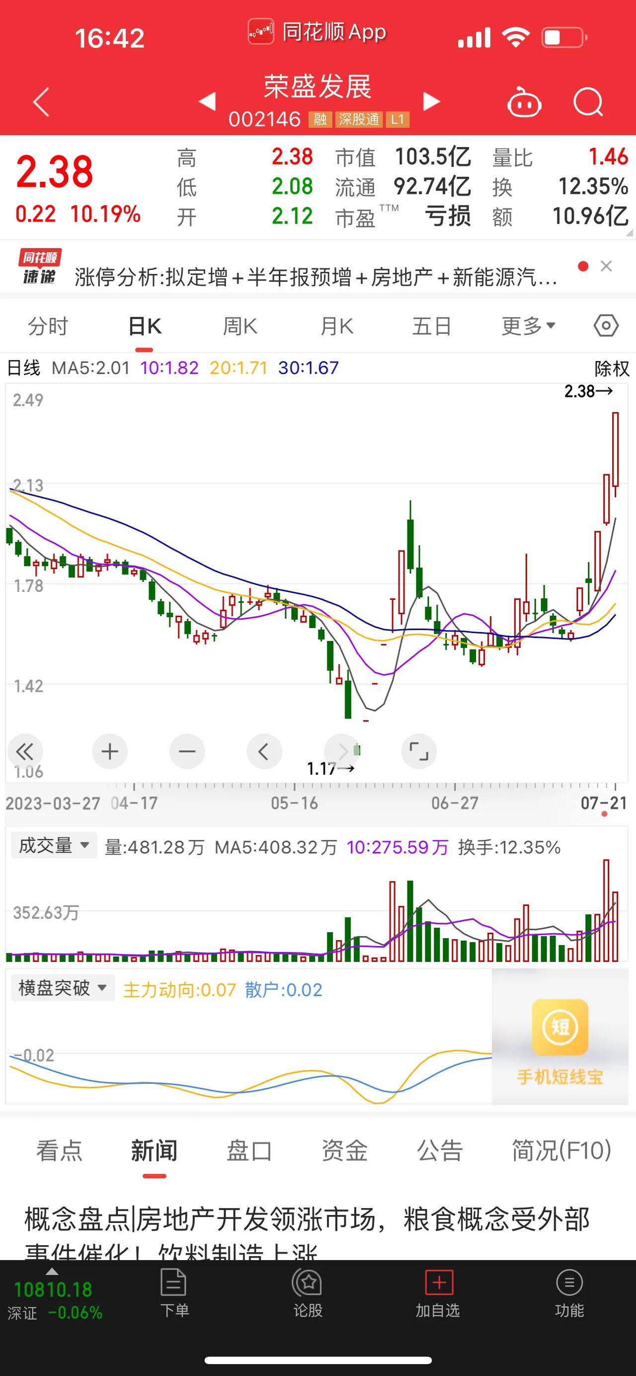The image size is (636, 1376).
Task: Tap the 融 margin badge
Action: pyautogui.click(x=320, y=120)
